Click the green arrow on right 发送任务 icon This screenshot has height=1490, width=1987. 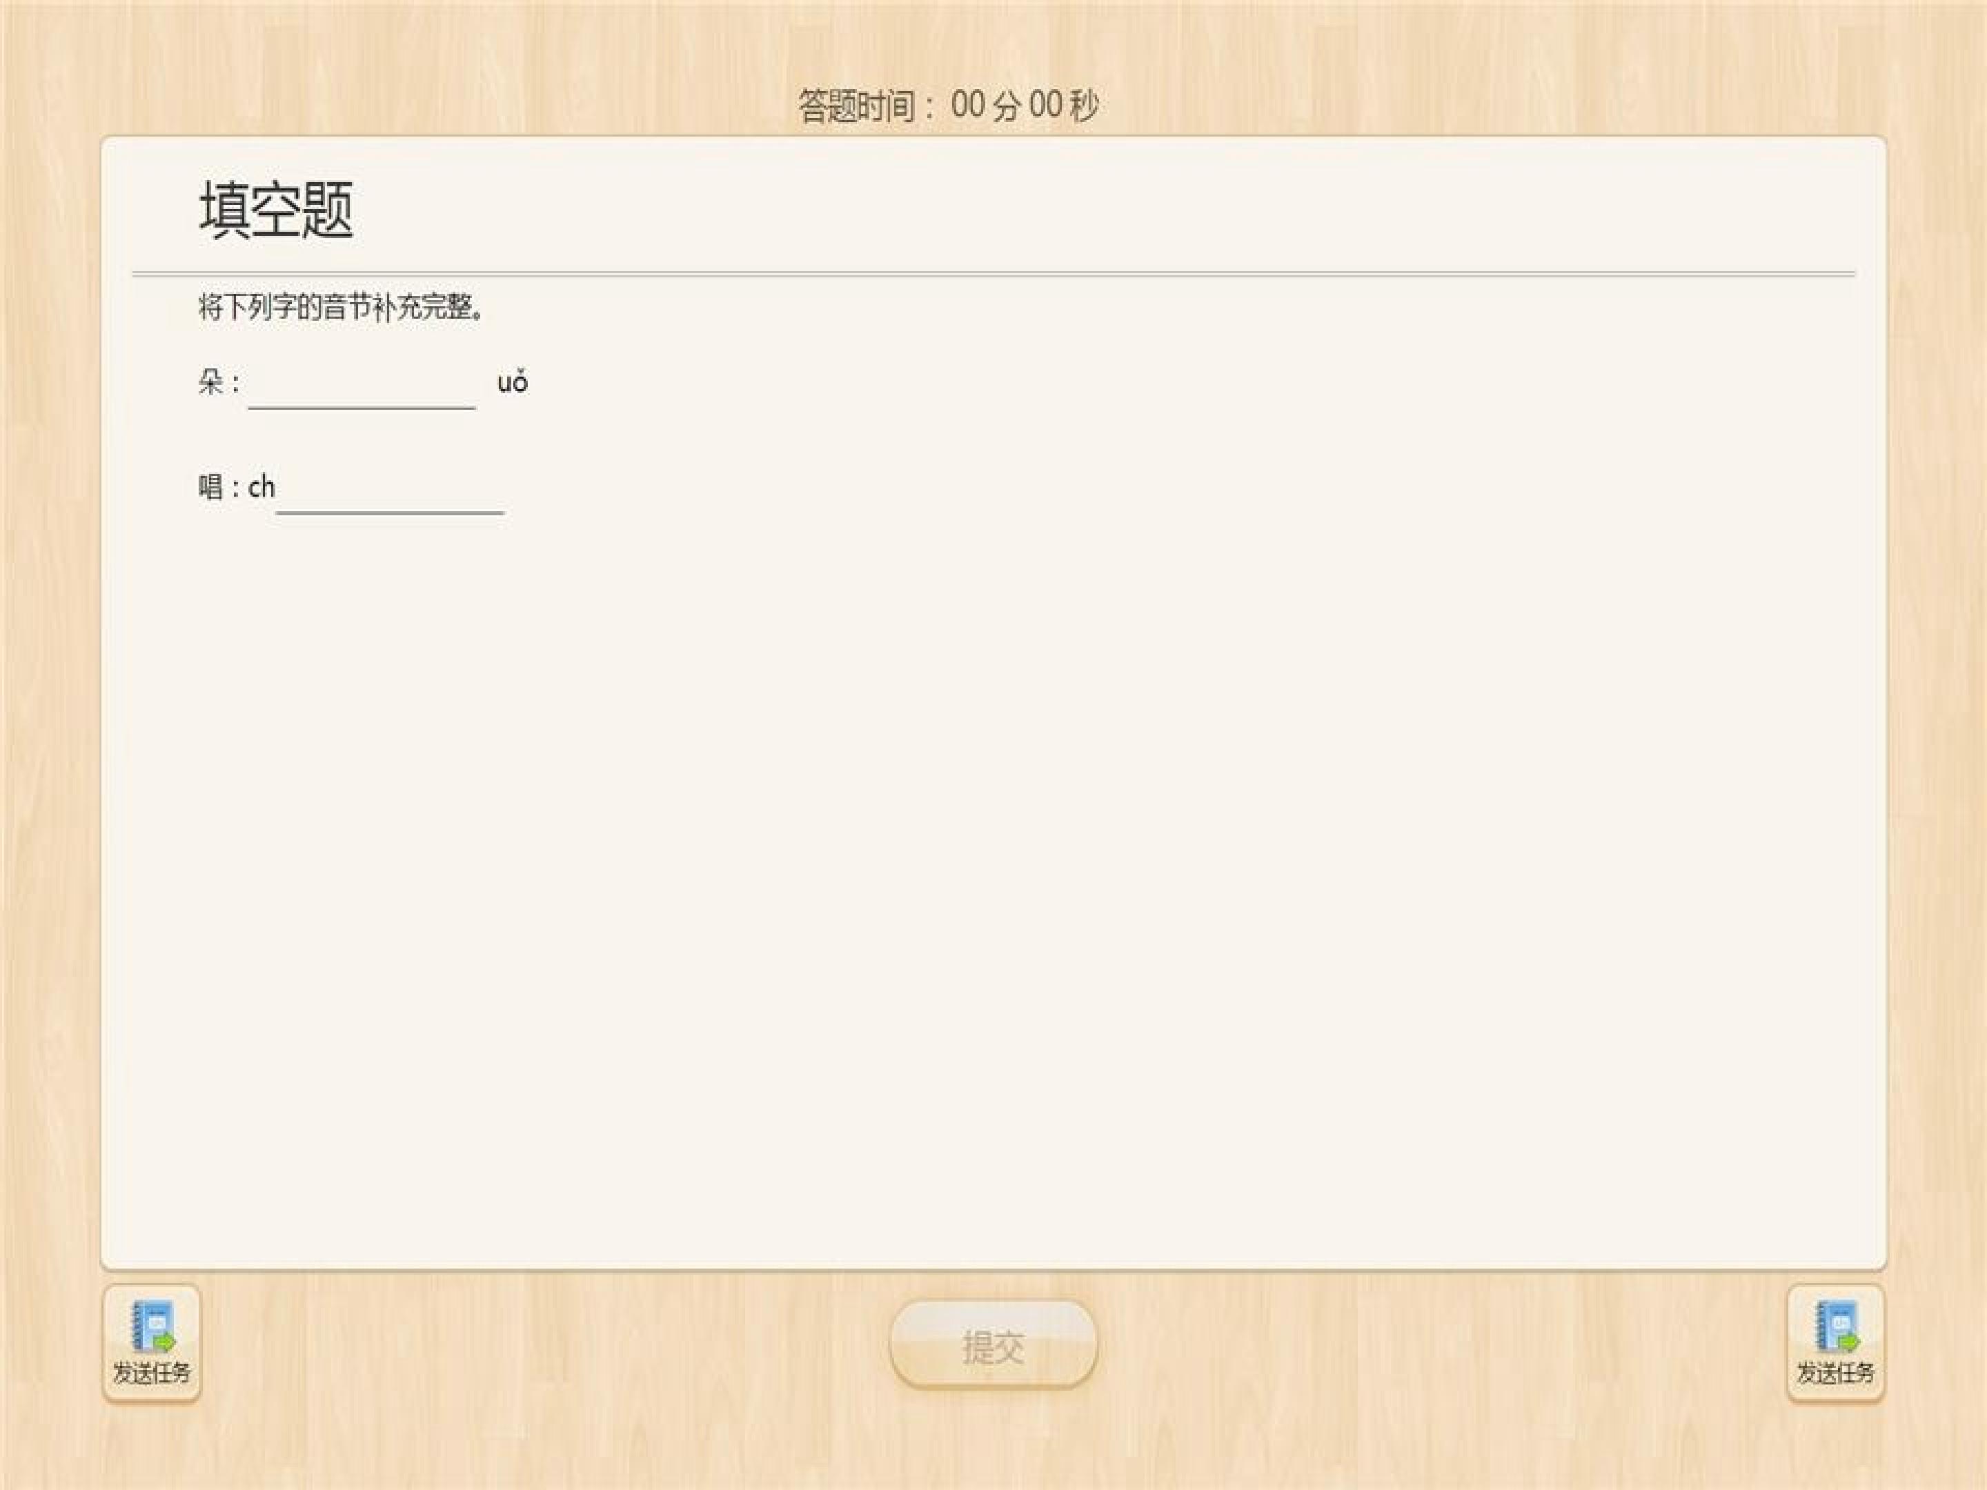[x=1848, y=1341]
